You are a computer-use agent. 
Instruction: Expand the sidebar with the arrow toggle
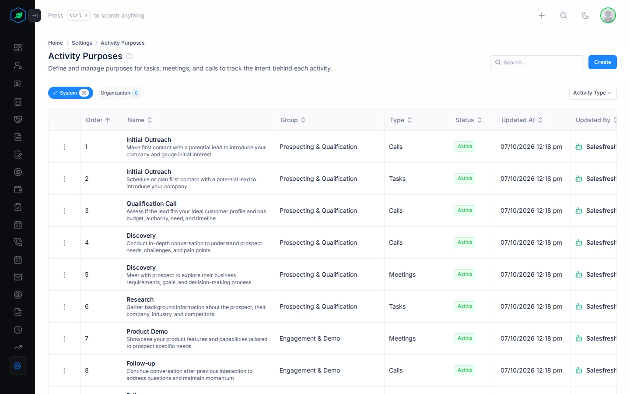35,15
